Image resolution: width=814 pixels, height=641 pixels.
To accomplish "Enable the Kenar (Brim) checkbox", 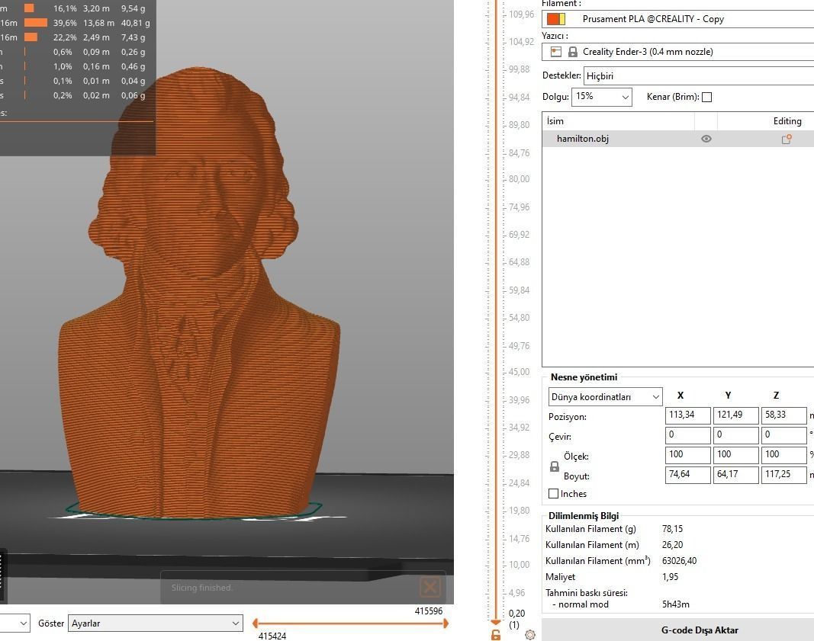I will point(706,97).
